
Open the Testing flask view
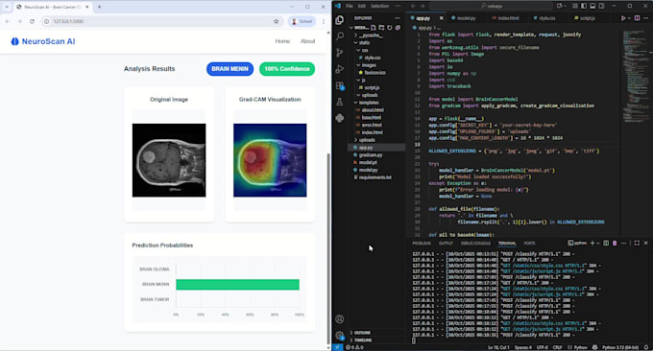pyautogui.click(x=340, y=102)
